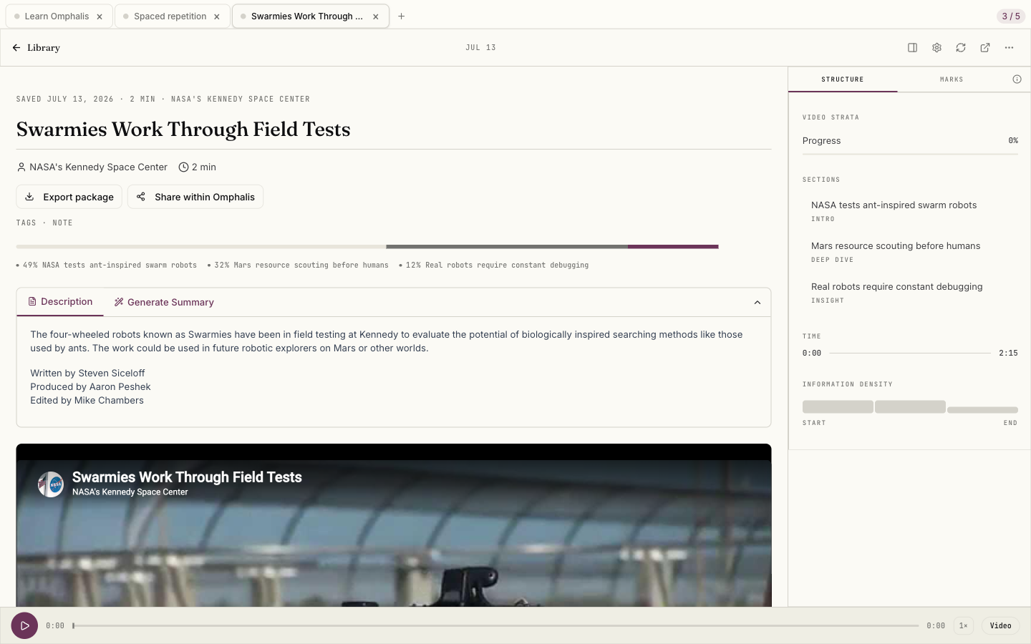Click second information density block
Image resolution: width=1031 pixels, height=644 pixels.
coord(910,407)
